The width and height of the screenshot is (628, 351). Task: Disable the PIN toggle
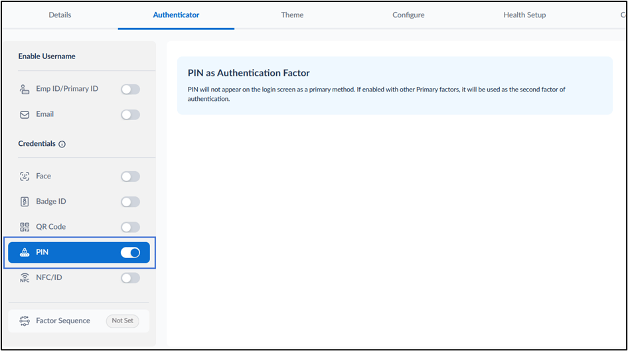tap(130, 253)
